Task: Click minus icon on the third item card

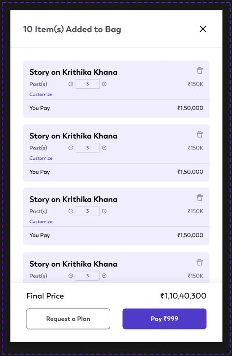Action: [x=71, y=211]
